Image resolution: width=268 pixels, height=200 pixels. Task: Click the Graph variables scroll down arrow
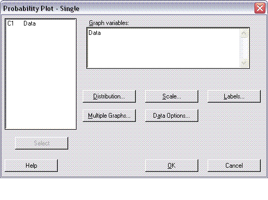tap(244, 63)
